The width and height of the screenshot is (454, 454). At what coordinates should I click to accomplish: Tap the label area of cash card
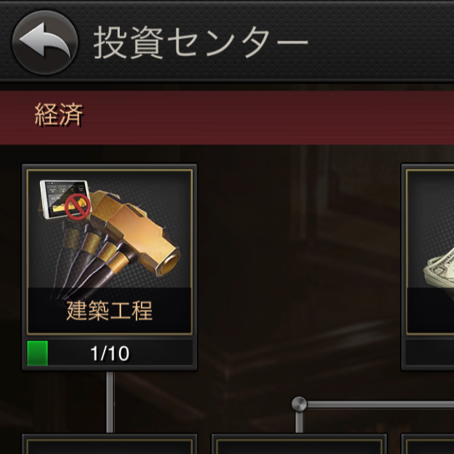[430, 310]
